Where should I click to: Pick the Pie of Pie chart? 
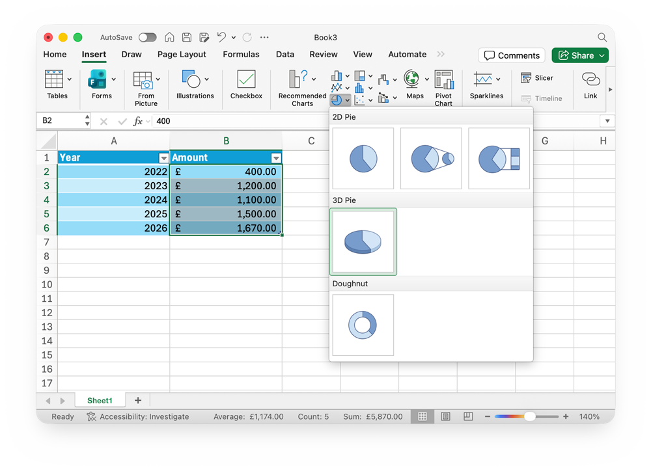click(431, 159)
